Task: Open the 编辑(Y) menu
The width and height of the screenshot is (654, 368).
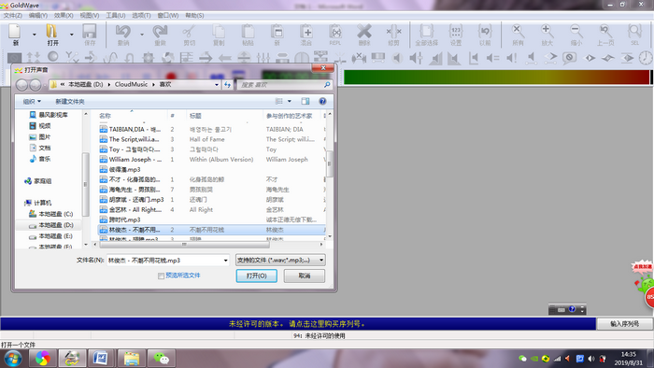Action: click(x=38, y=16)
